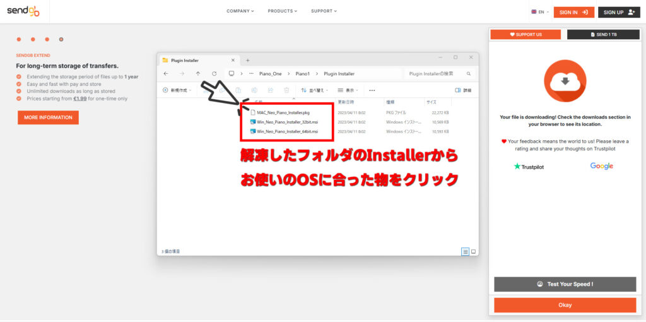Toggle the details pane (詳細) button
Image resolution: width=646 pixels, height=322 pixels.
click(463, 90)
